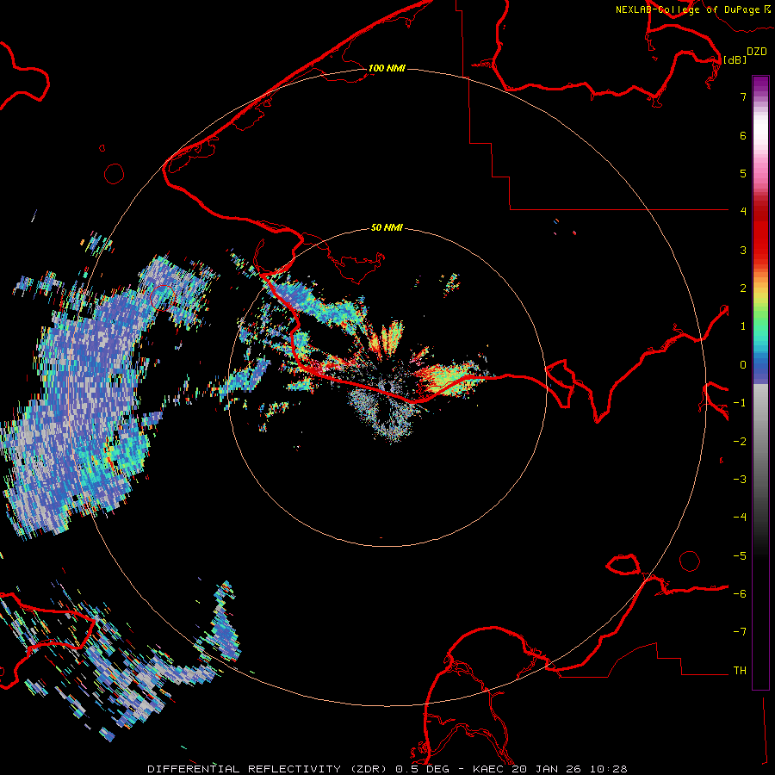
Task: Click the -6 value on color scale
Action: [740, 594]
